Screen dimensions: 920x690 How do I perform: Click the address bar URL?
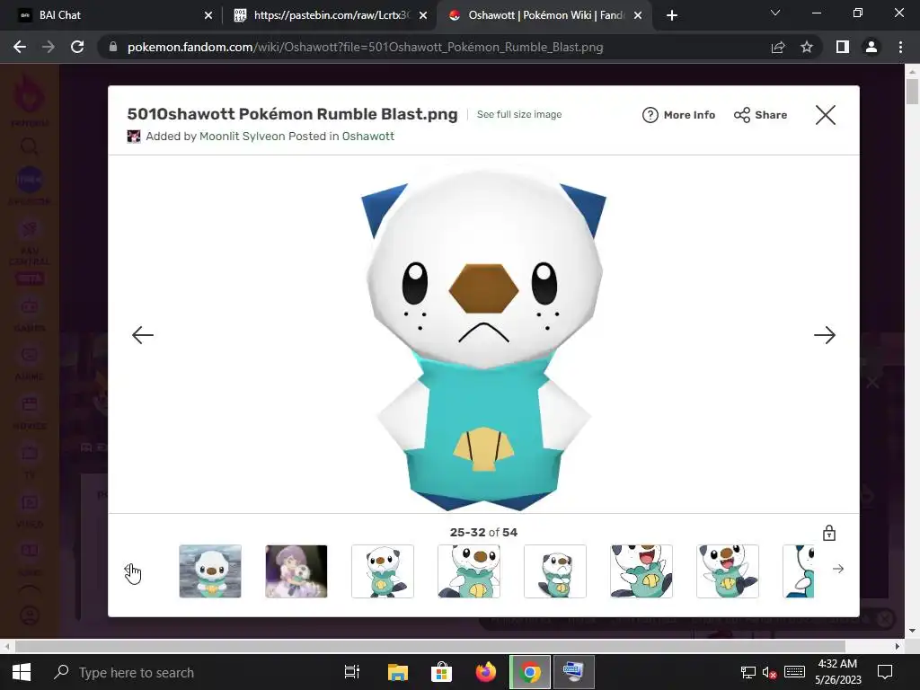tap(365, 47)
